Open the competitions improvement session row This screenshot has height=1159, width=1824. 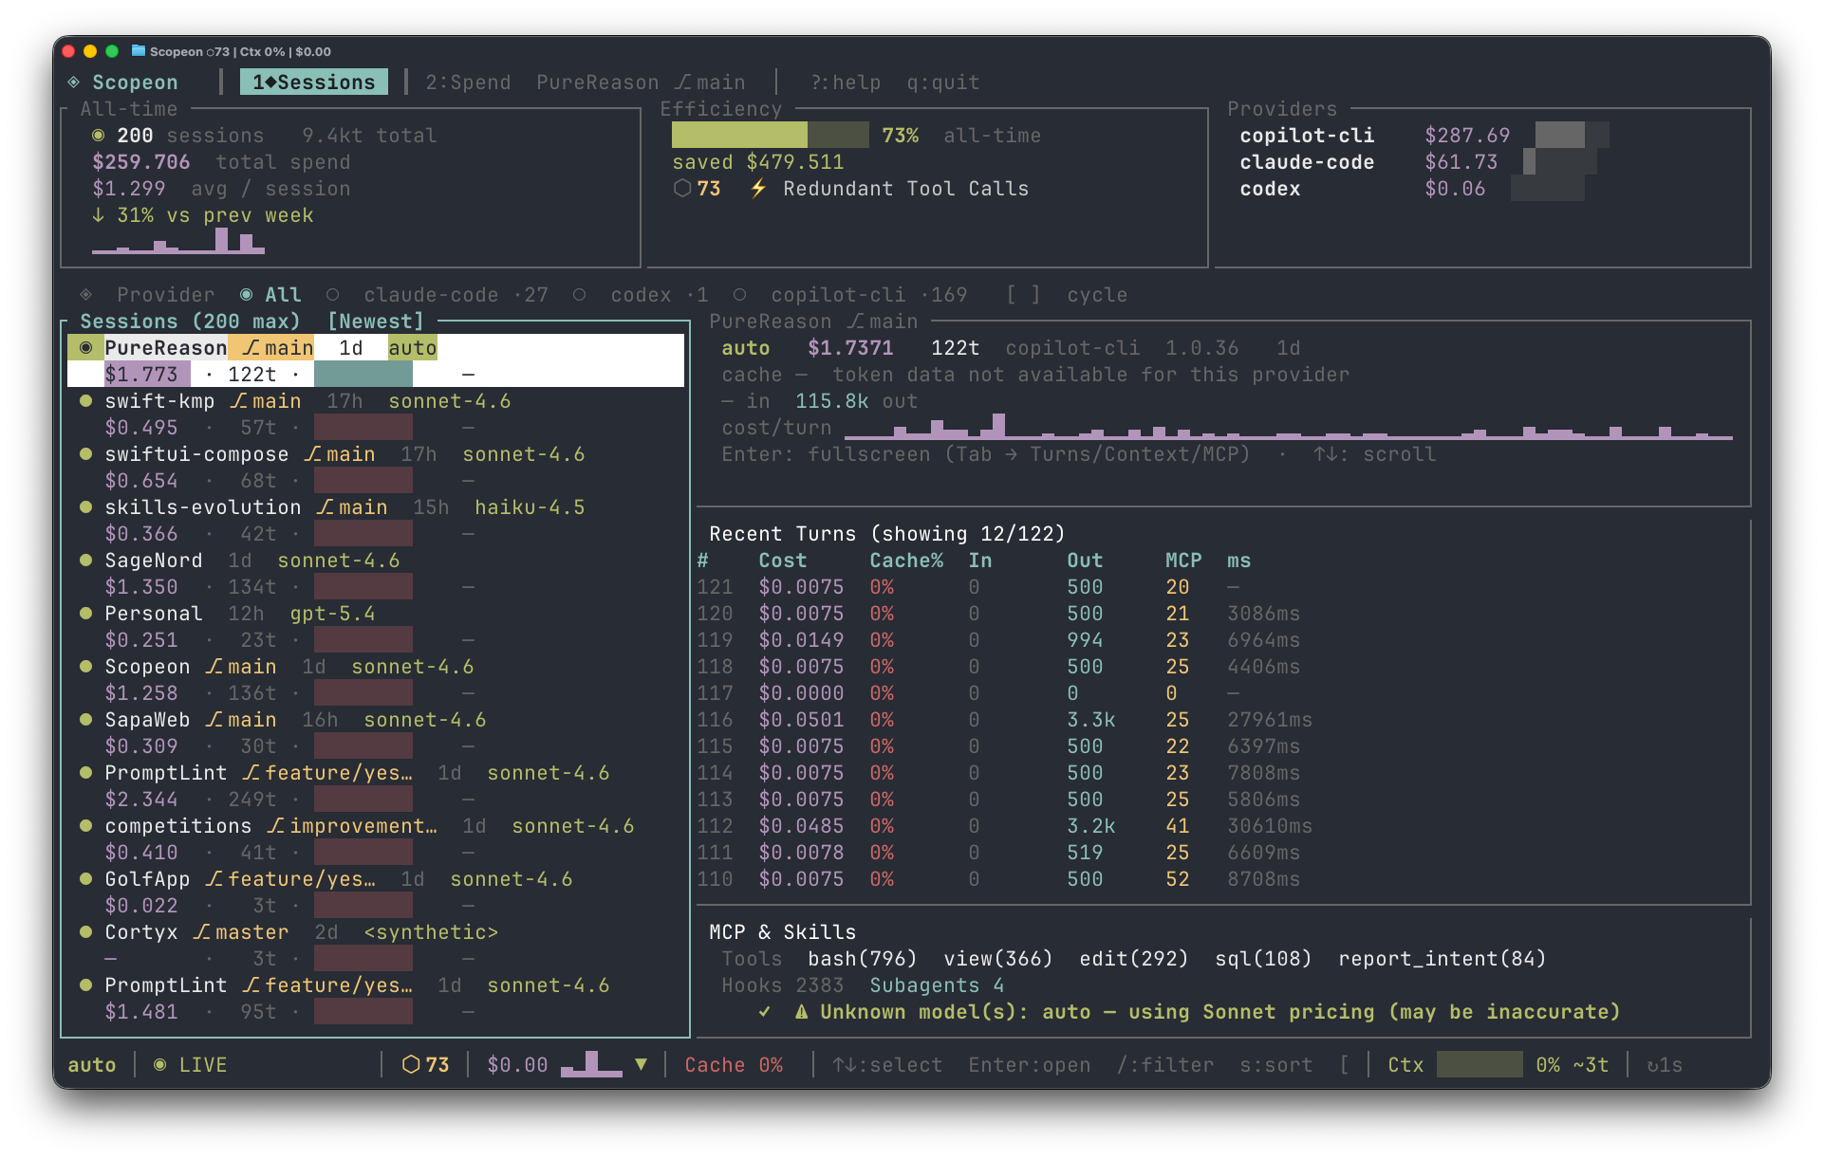[x=376, y=839]
